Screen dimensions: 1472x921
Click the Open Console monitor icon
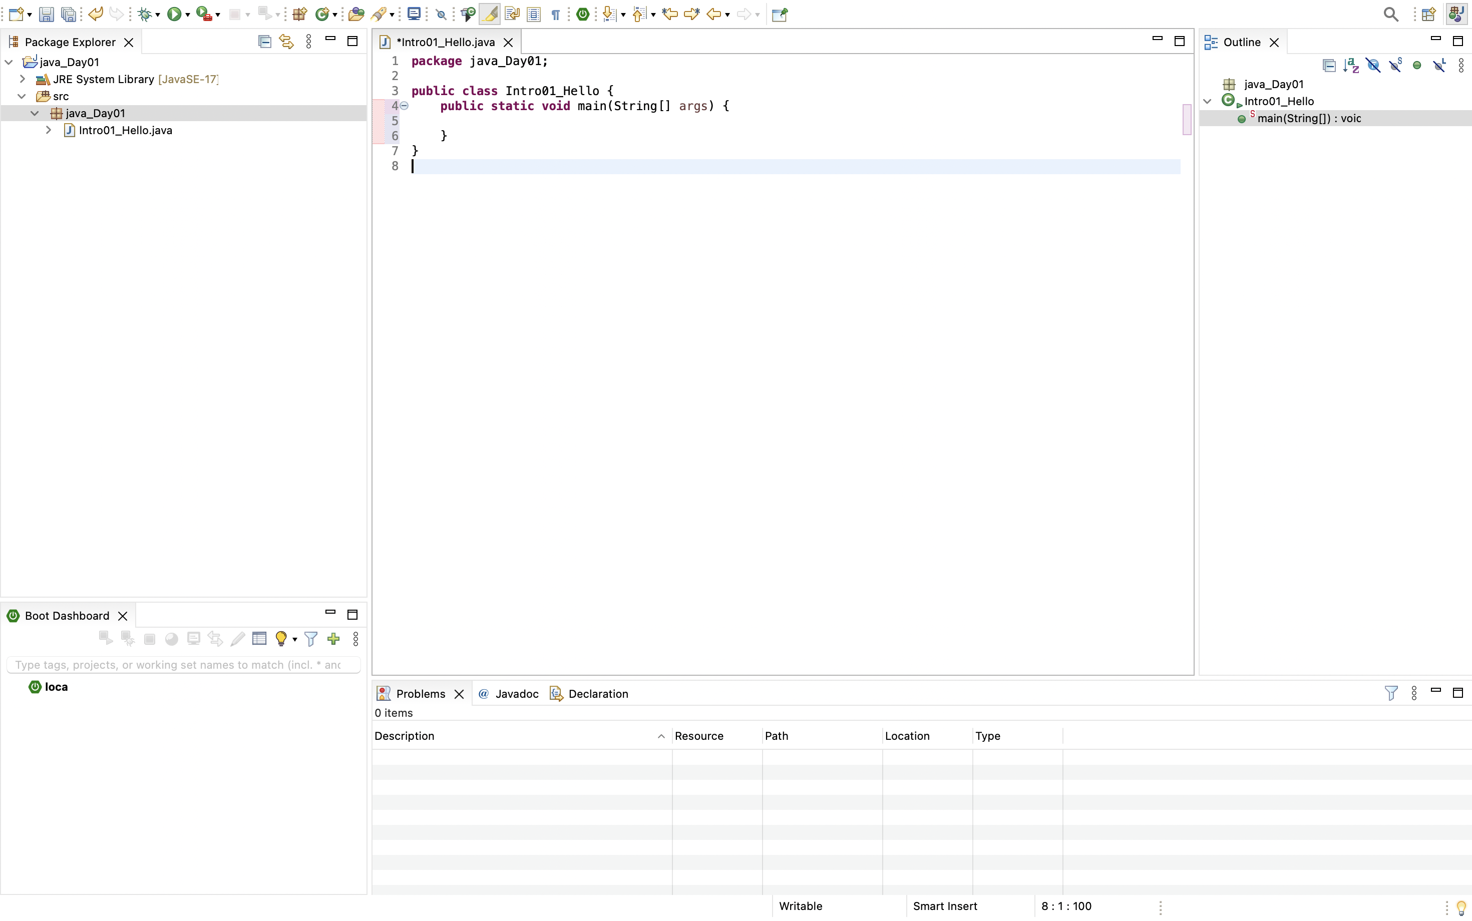414,14
